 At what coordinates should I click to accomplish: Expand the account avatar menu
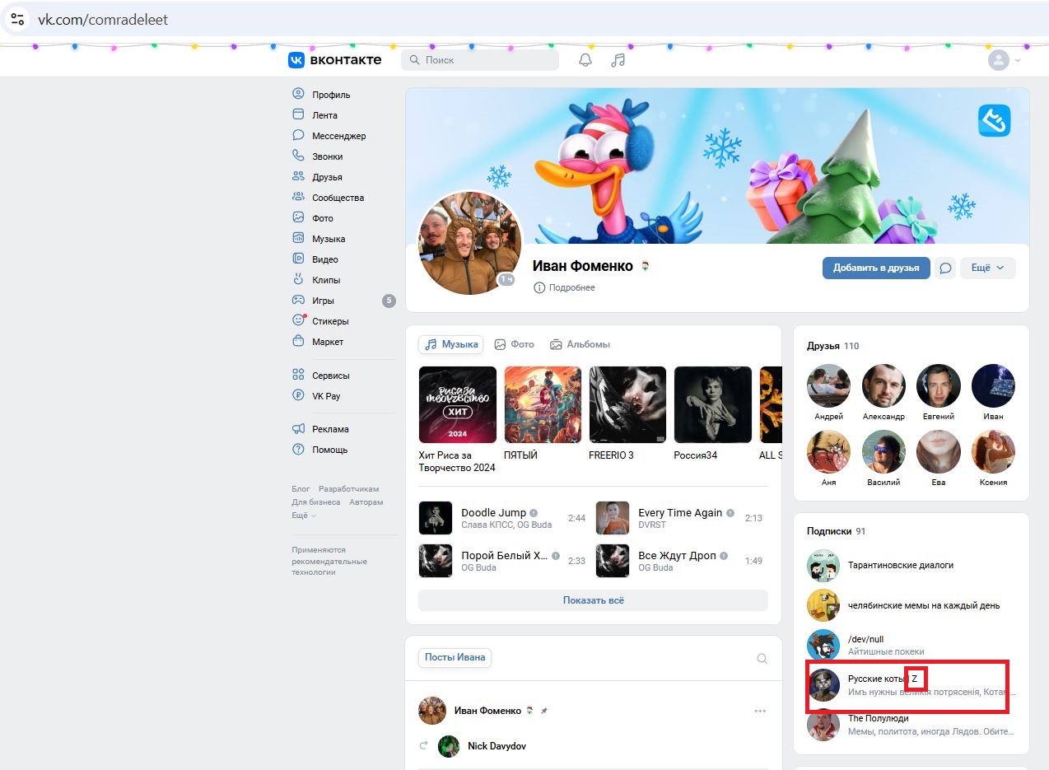1005,60
